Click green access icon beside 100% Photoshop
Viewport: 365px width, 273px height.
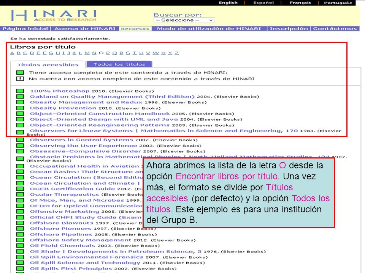tap(20, 91)
